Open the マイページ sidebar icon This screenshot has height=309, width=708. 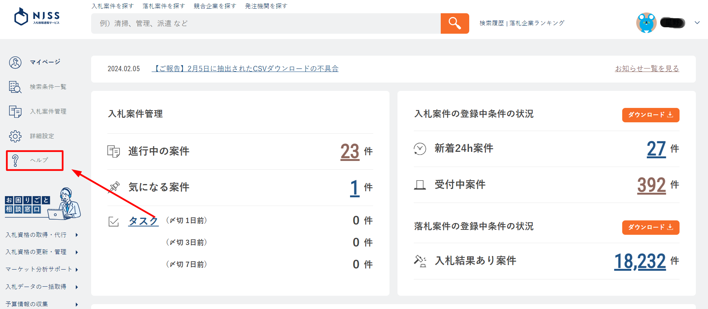(x=15, y=62)
